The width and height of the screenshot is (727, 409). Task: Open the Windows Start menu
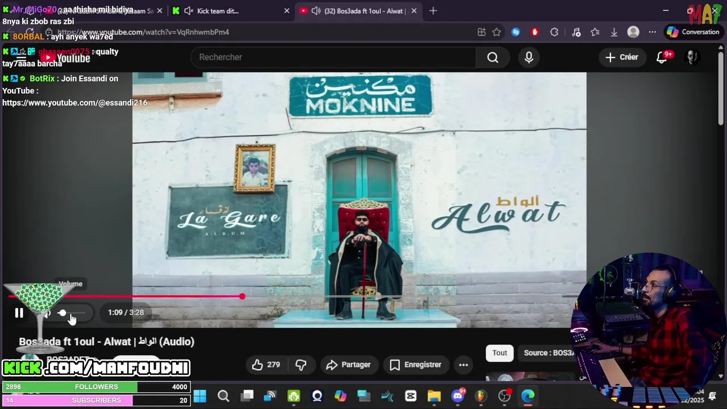[200, 396]
